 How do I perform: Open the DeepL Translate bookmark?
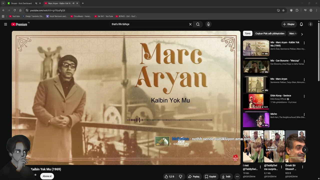(33, 16)
